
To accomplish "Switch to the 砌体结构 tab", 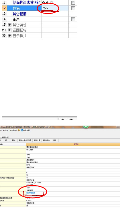I will [46, 140].
